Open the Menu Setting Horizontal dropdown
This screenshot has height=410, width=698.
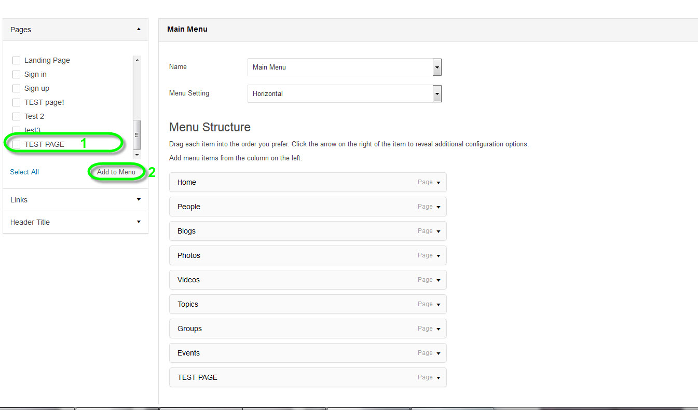pos(437,94)
